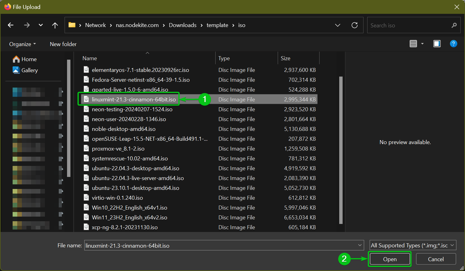The width and height of the screenshot is (465, 271).
Task: Click the file list vertical scrollbar
Action: tap(341, 150)
